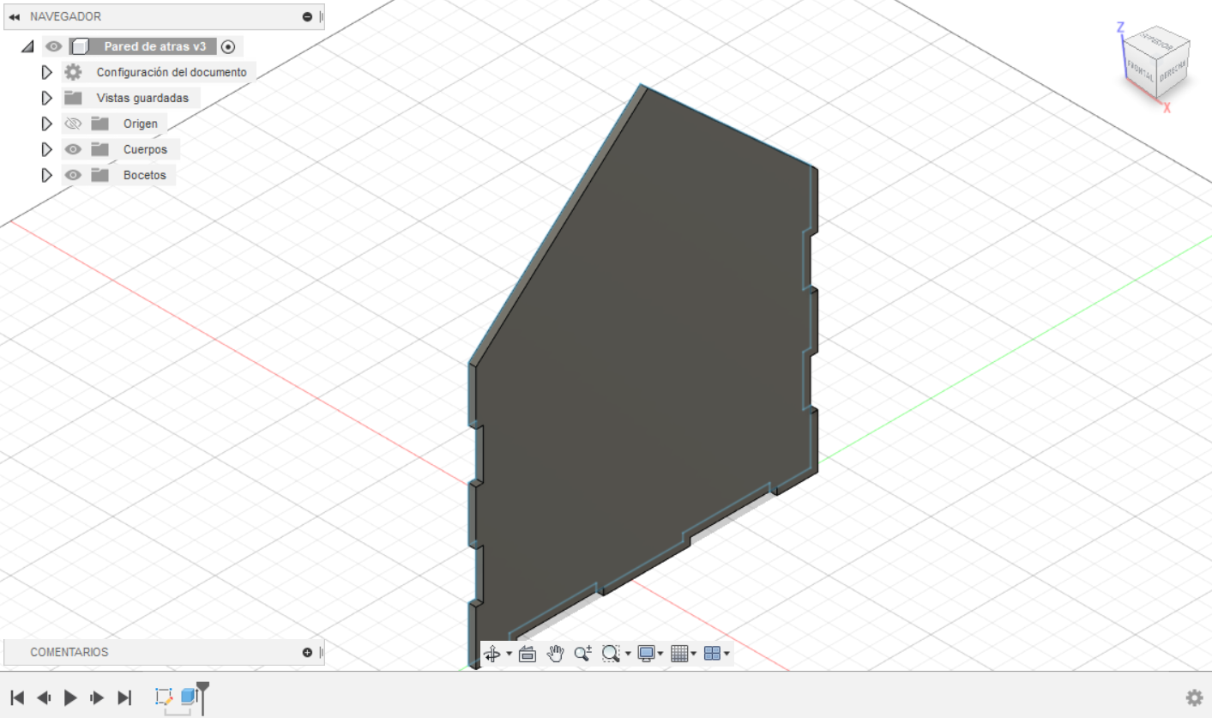1212x718 pixels.
Task: Click the document settings gear icon
Action: 74,72
